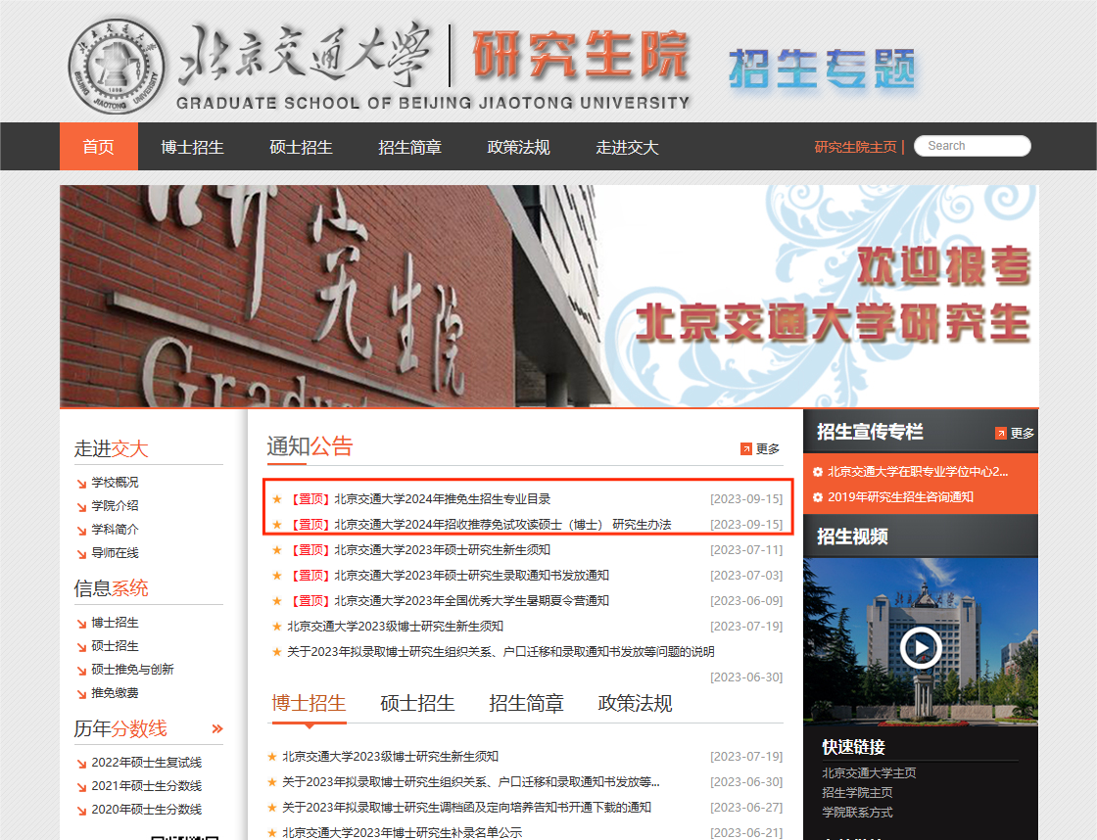
Task: Click 更多 text in 招生宣传专栏 header
Action: (x=1023, y=434)
